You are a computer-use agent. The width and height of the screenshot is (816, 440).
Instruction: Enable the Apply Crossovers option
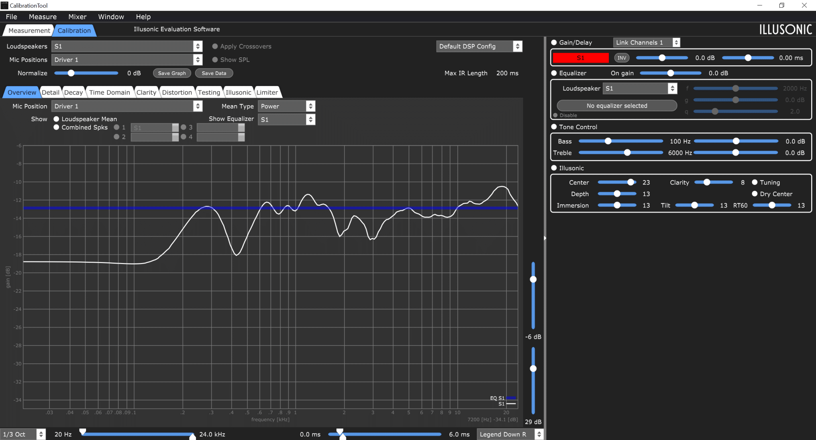tap(215, 46)
